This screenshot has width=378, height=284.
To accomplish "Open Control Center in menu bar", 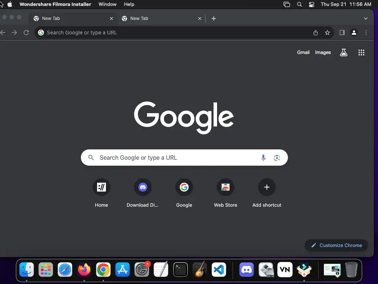I will (312, 4).
